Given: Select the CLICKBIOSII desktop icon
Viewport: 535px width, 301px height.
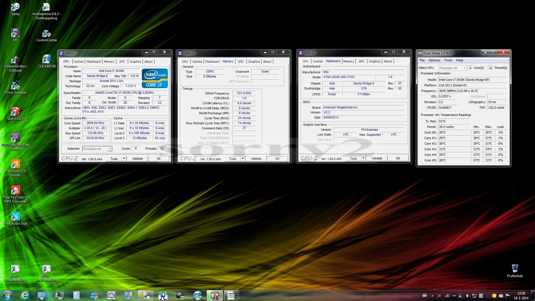Looking at the screenshot, I should (47, 61).
